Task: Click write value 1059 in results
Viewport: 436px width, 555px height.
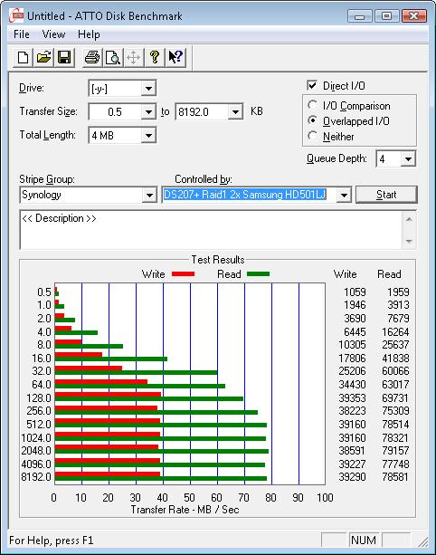Action: click(355, 292)
